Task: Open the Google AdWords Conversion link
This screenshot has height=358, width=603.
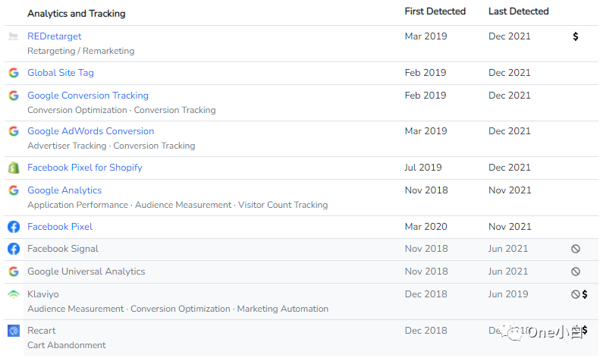Action: point(90,131)
